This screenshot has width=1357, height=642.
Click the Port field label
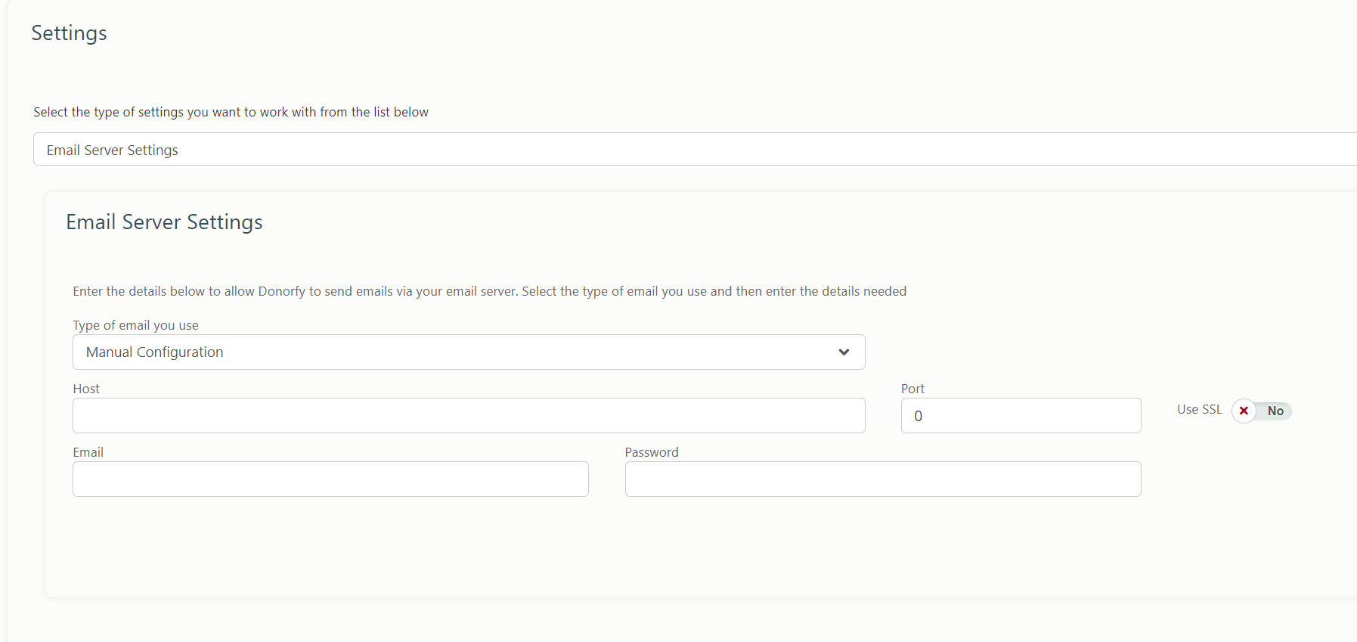click(912, 389)
